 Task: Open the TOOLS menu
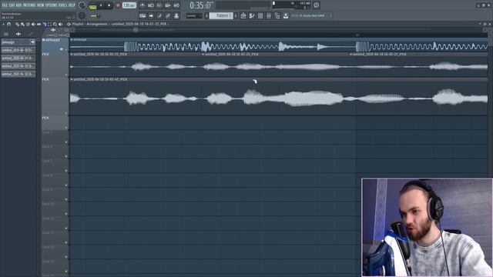pyautogui.click(x=63, y=5)
